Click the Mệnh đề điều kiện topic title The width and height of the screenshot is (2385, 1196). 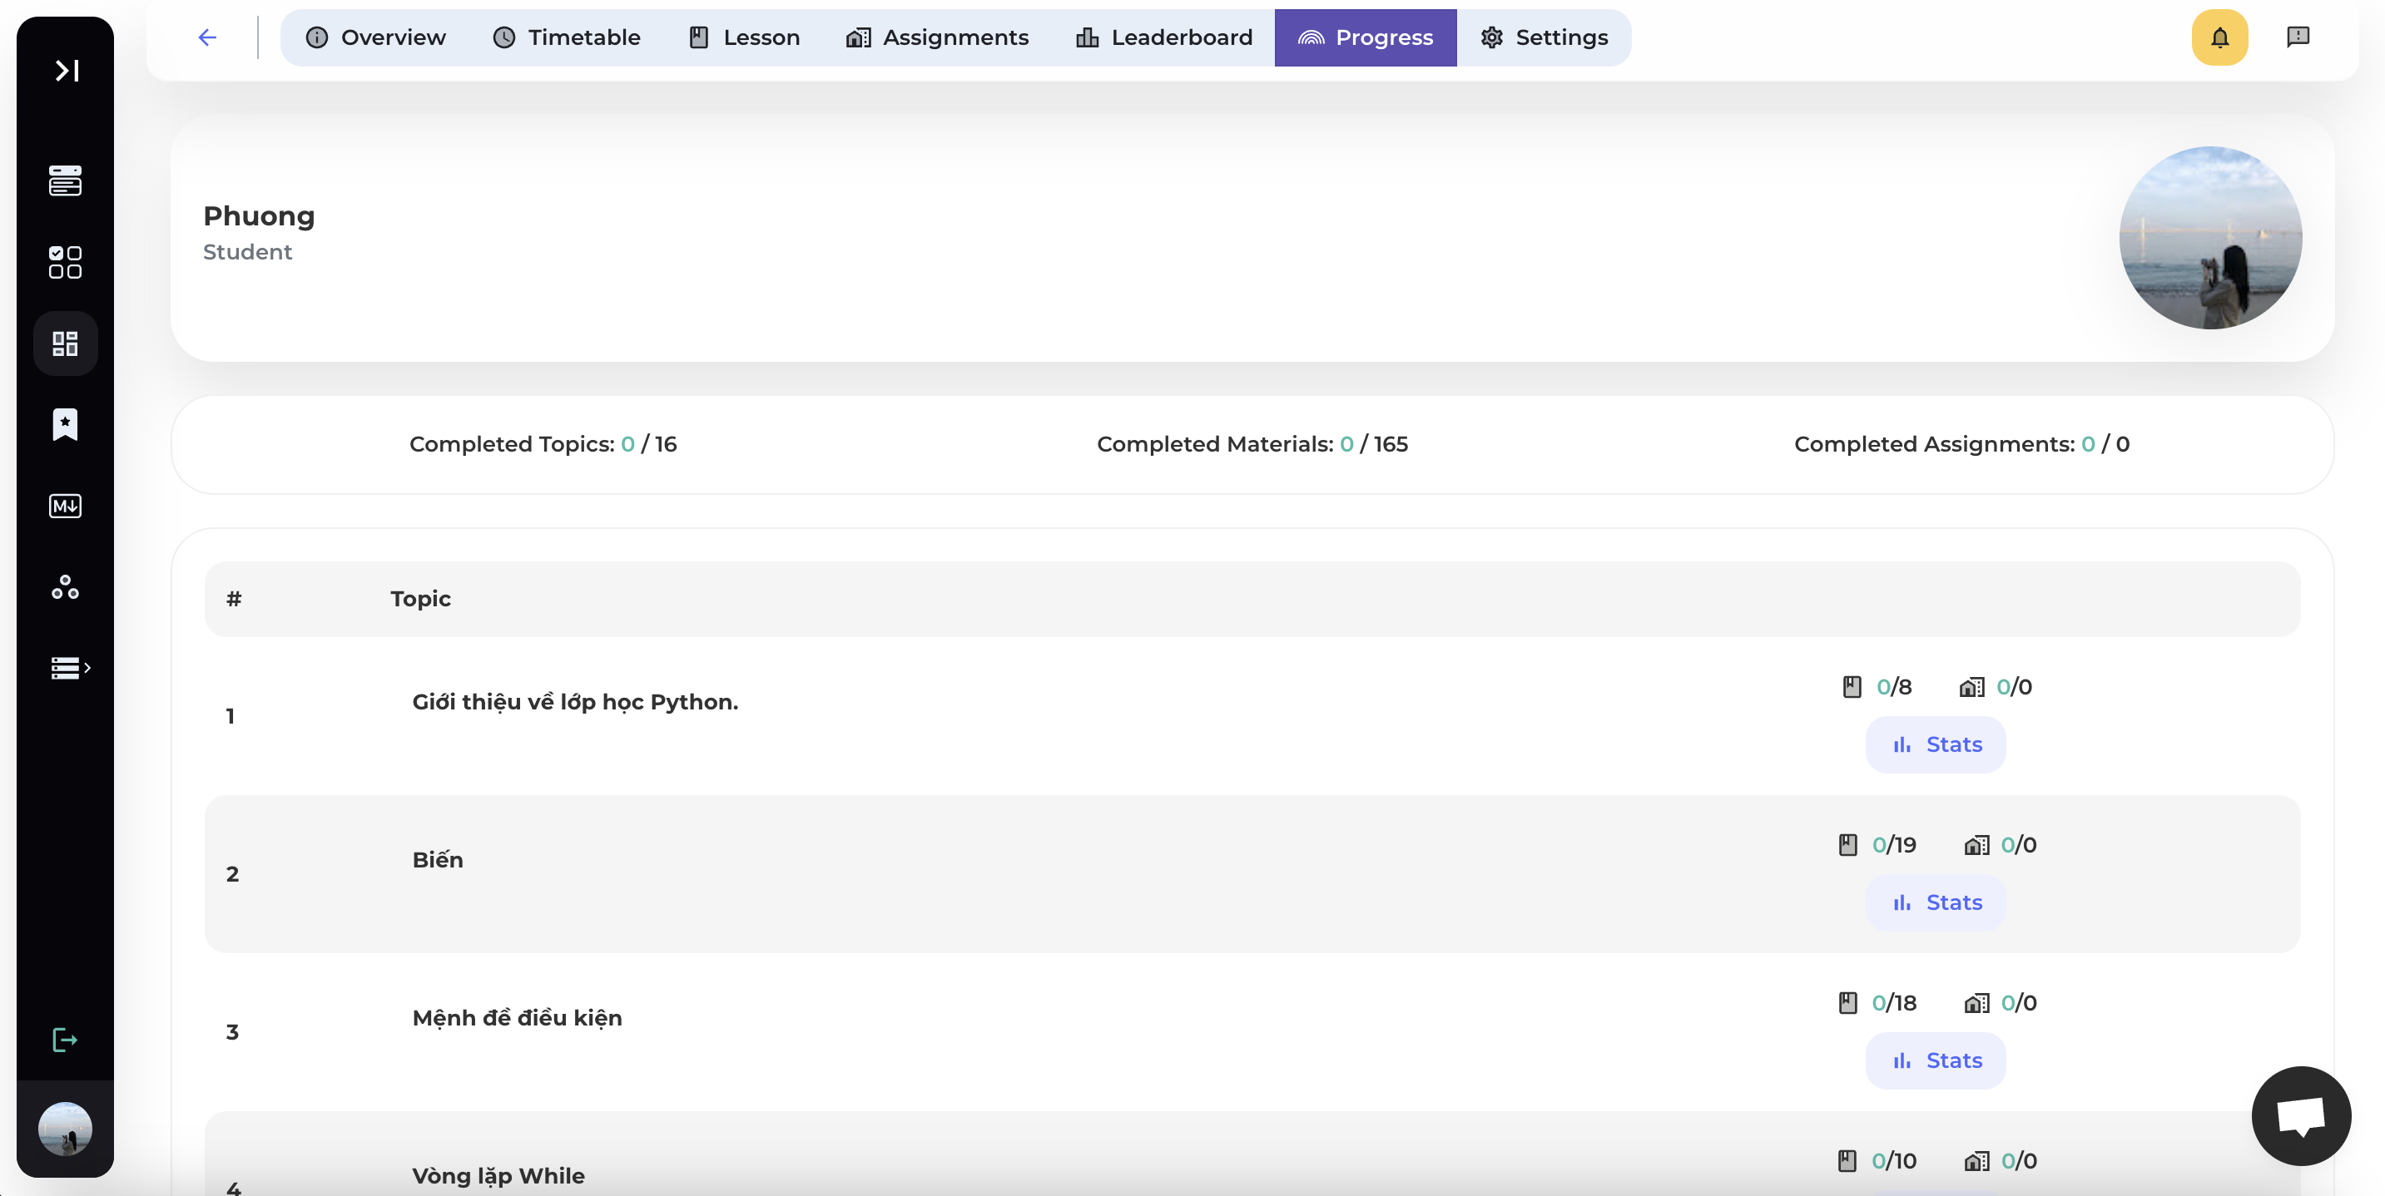[x=517, y=1017]
